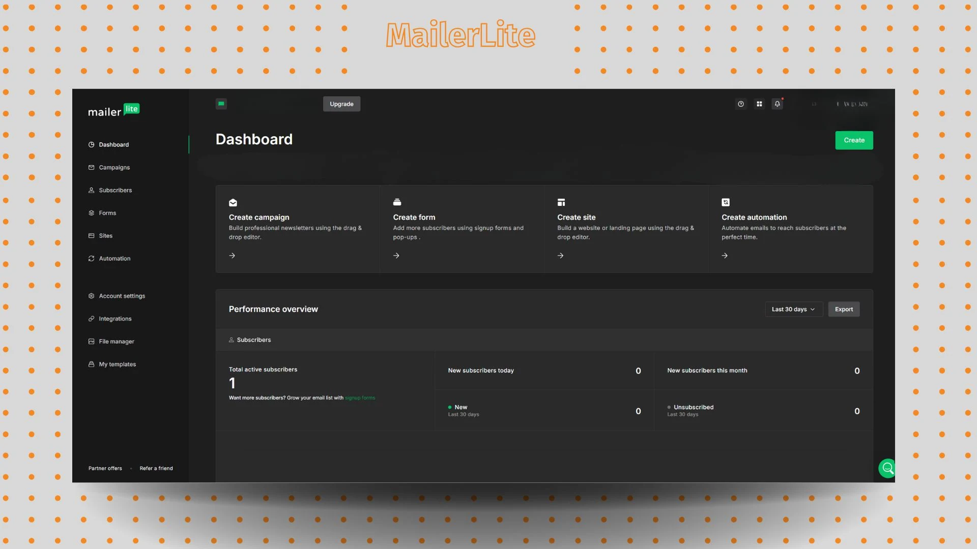This screenshot has width=977, height=549.
Task: Click the Upgrade button
Action: point(341,104)
